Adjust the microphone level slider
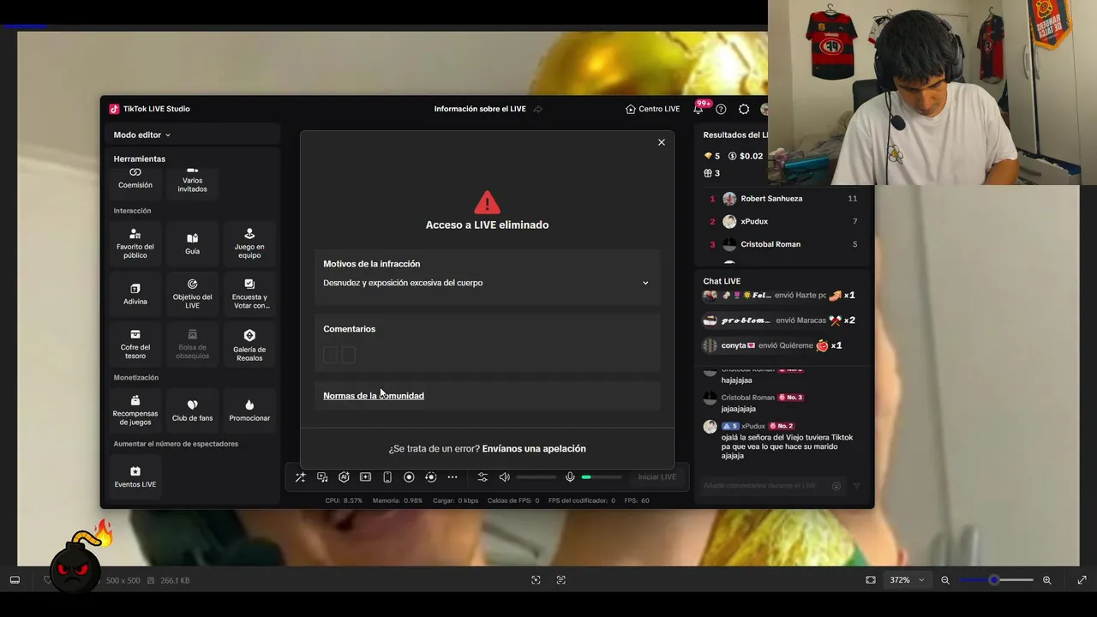 [x=602, y=477]
